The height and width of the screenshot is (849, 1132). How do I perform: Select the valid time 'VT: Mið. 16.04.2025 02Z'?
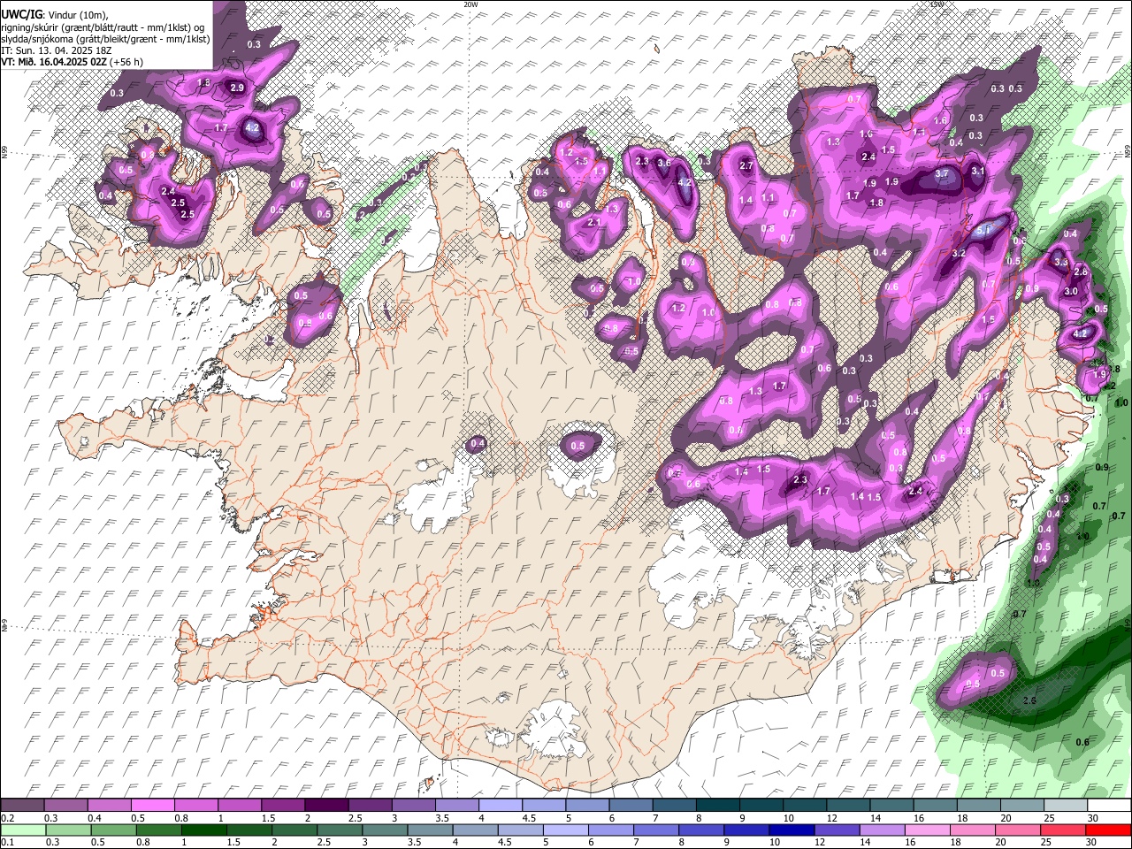coord(54,62)
